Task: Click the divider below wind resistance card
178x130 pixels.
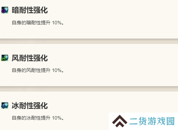Action: click(89, 89)
